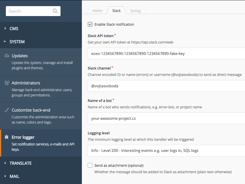Click the Customize back-end brush icon
The image size is (245, 184).
pos(7,110)
